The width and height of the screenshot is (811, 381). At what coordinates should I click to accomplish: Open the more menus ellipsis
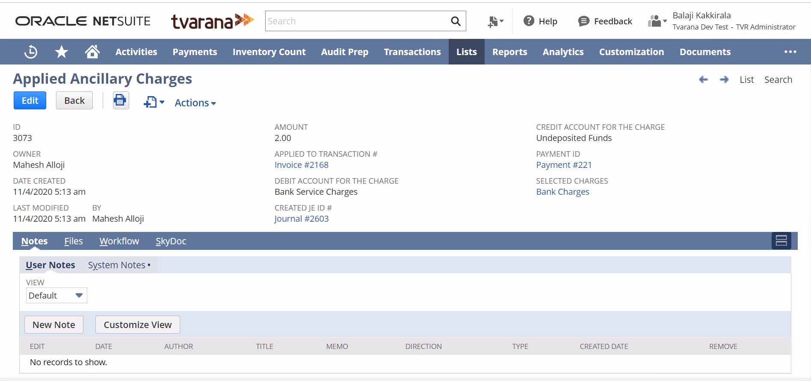(x=790, y=52)
